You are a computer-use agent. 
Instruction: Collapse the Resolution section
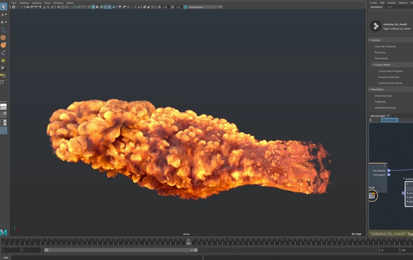click(370, 89)
